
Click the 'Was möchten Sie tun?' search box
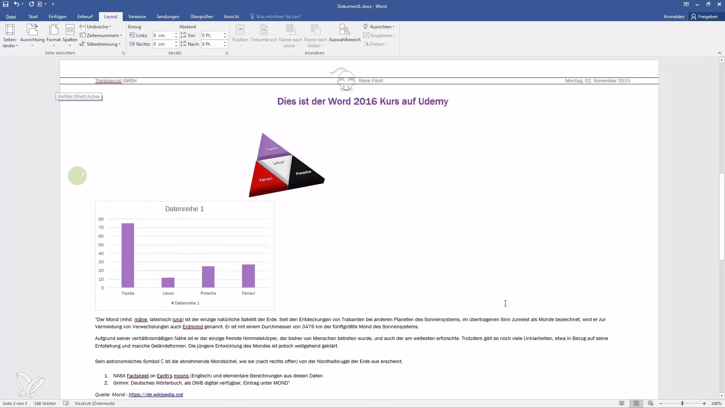pos(276,17)
